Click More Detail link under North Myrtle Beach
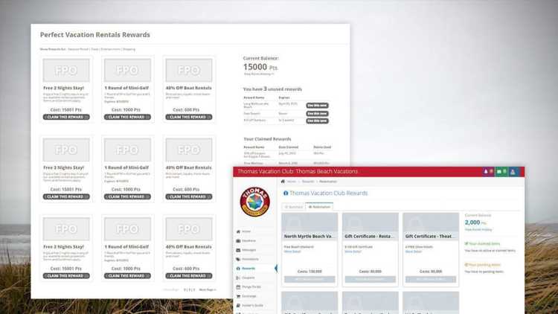Viewport: 558px width, 314px height. 292,251
